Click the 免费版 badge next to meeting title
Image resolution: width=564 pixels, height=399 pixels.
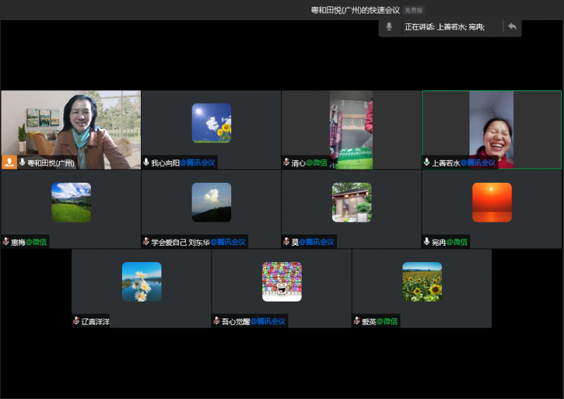[414, 11]
